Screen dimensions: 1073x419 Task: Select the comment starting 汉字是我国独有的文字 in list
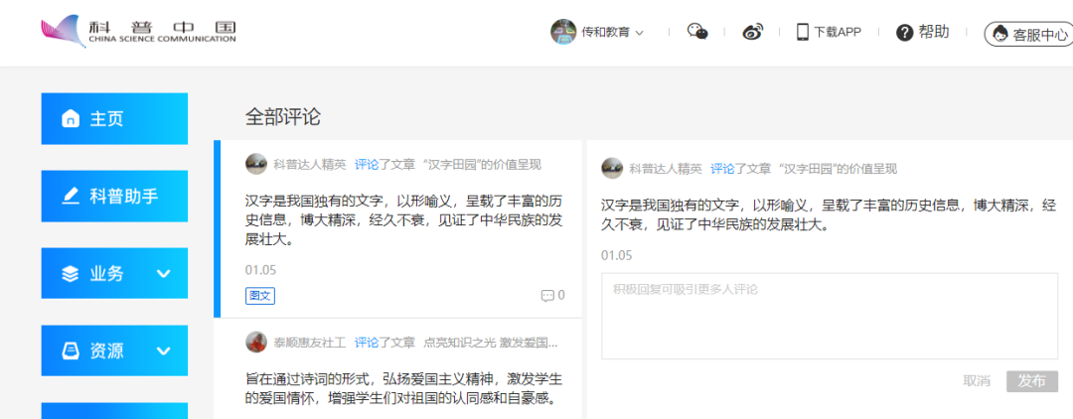[403, 220]
